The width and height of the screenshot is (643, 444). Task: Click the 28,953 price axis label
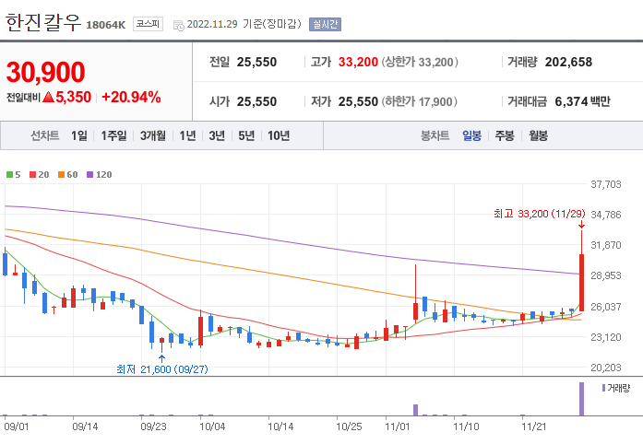click(606, 275)
